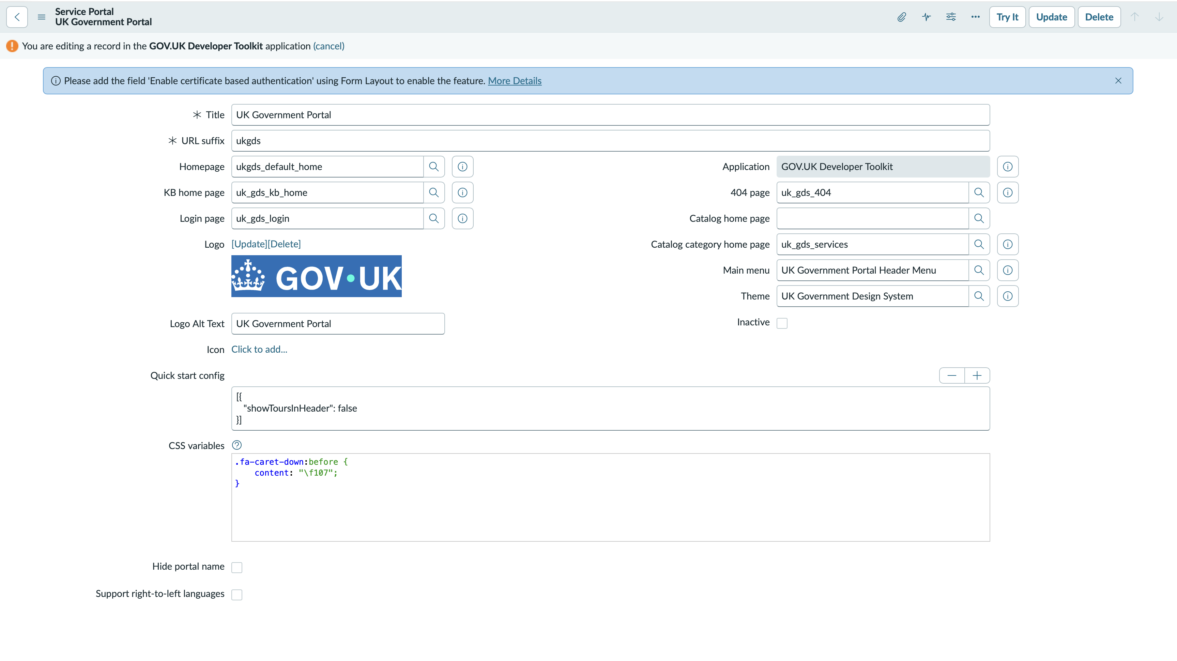Screen dimensions: 1177x661
Task: Preview the Homepage record via info icon
Action: pos(462,167)
